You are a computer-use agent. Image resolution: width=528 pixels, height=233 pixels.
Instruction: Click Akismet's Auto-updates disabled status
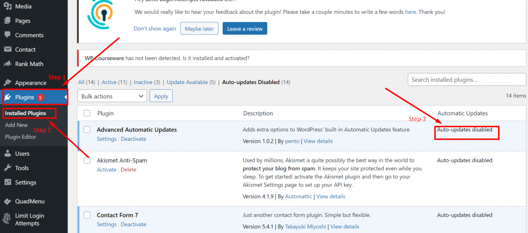click(465, 160)
